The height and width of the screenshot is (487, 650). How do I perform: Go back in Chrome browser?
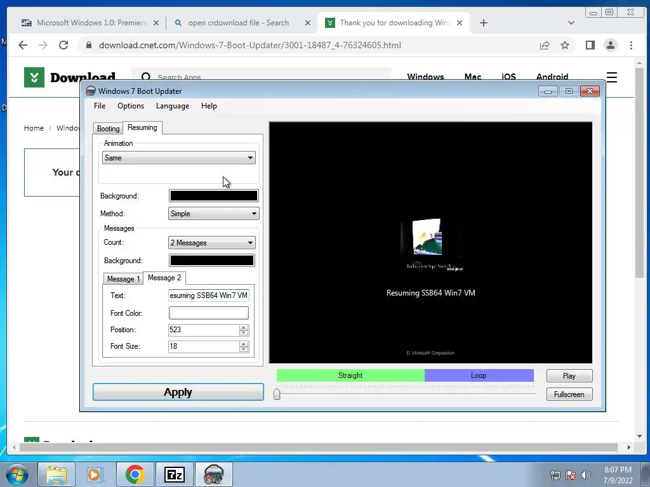click(23, 45)
